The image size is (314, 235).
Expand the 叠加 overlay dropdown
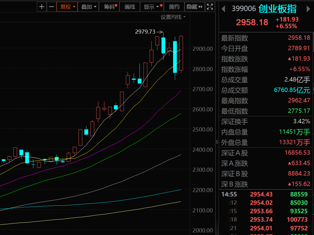[x=89, y=7]
